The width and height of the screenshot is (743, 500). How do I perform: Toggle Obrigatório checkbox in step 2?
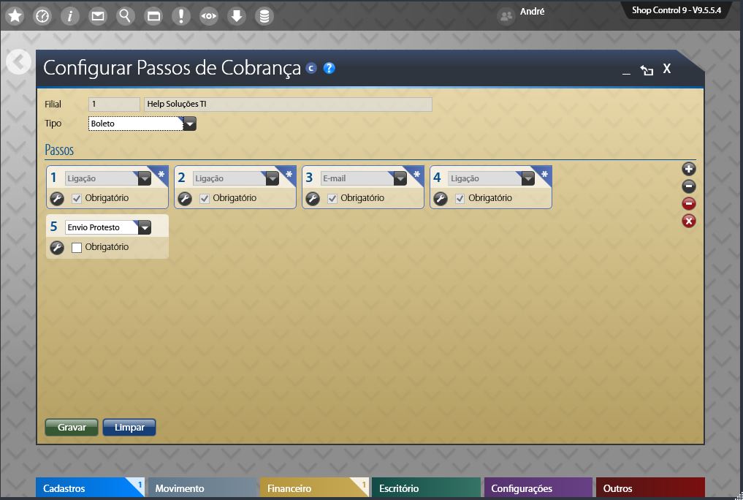click(205, 199)
